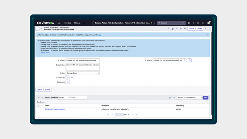This screenshot has height=139, width=247.
Task: Open the History menu
Action: (77, 23)
